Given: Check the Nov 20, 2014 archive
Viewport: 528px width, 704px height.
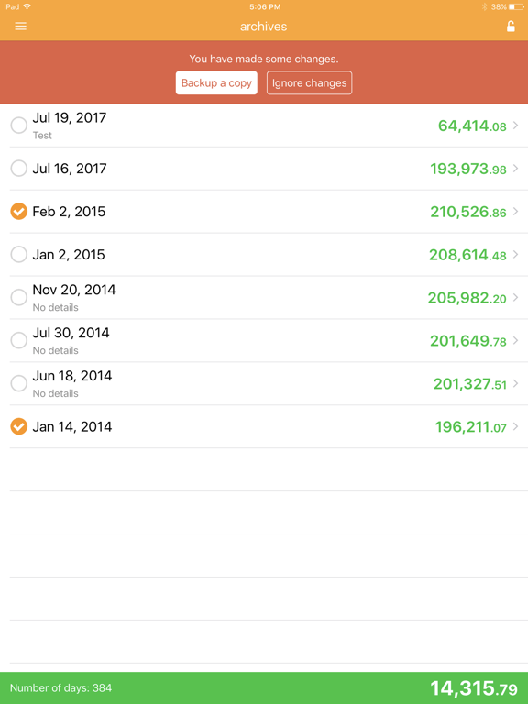Looking at the screenshot, I should (x=19, y=297).
